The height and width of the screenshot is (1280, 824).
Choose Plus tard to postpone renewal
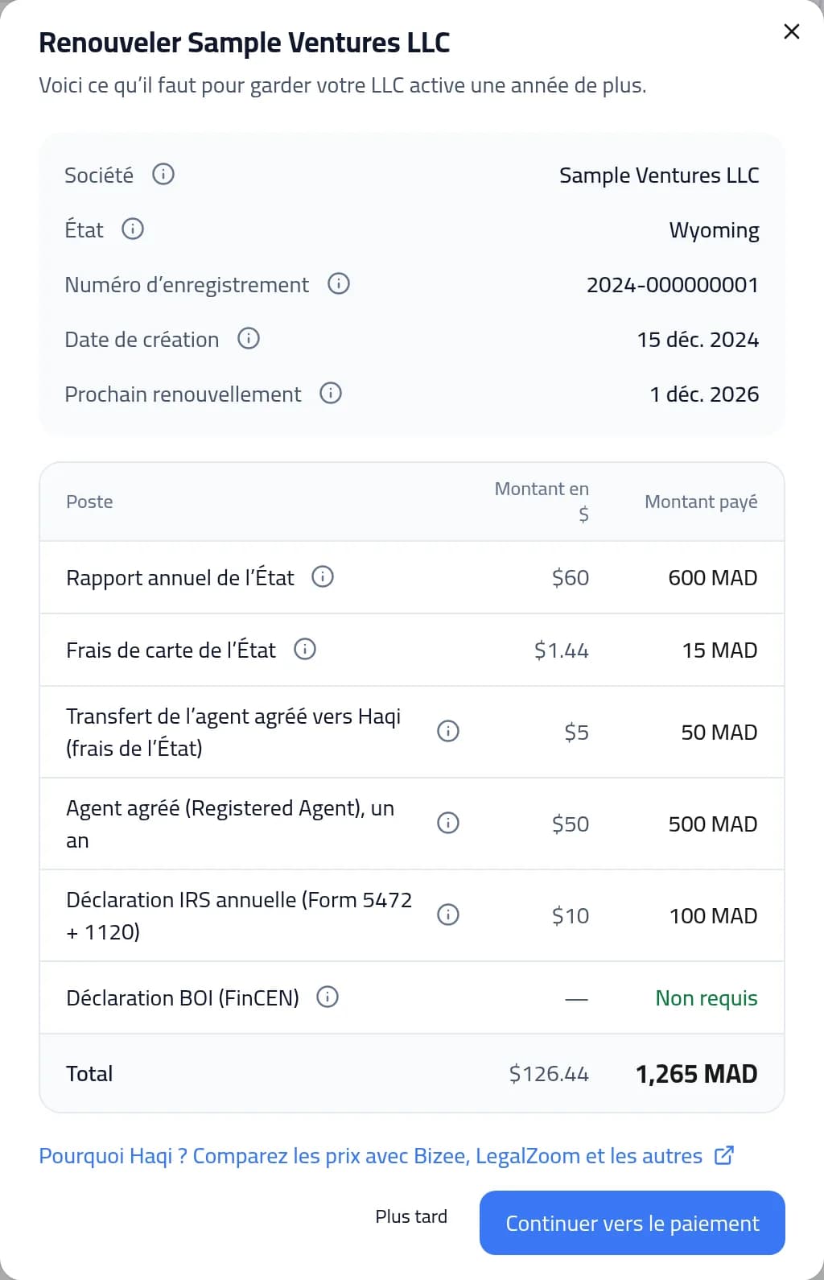point(411,1216)
